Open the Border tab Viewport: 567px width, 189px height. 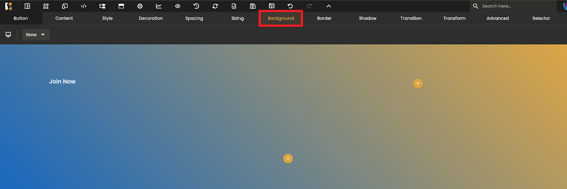click(324, 18)
